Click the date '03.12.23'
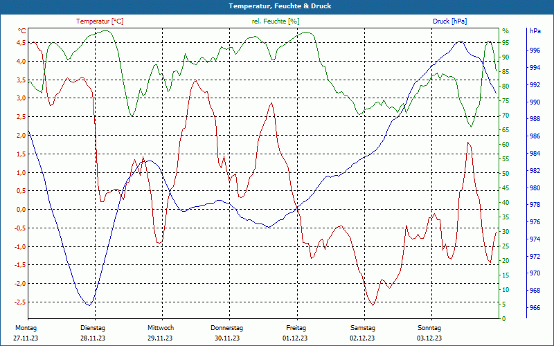Image resolution: width=554 pixels, height=346 pixels. pyautogui.click(x=429, y=338)
